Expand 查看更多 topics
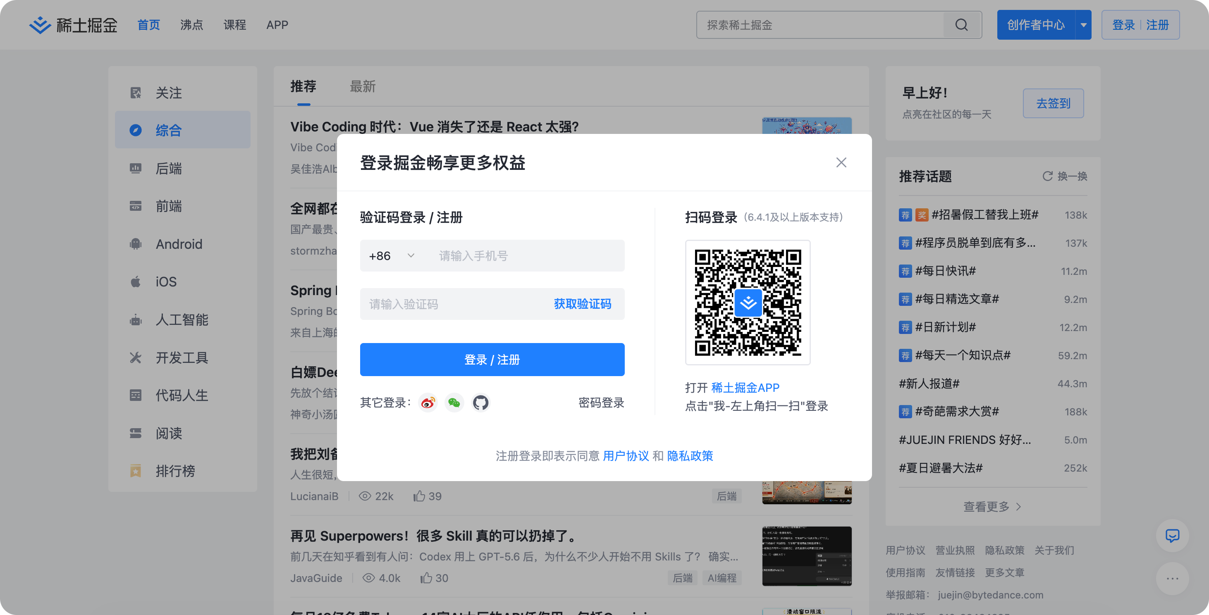Screen dimensions: 1209x615 pyautogui.click(x=993, y=507)
